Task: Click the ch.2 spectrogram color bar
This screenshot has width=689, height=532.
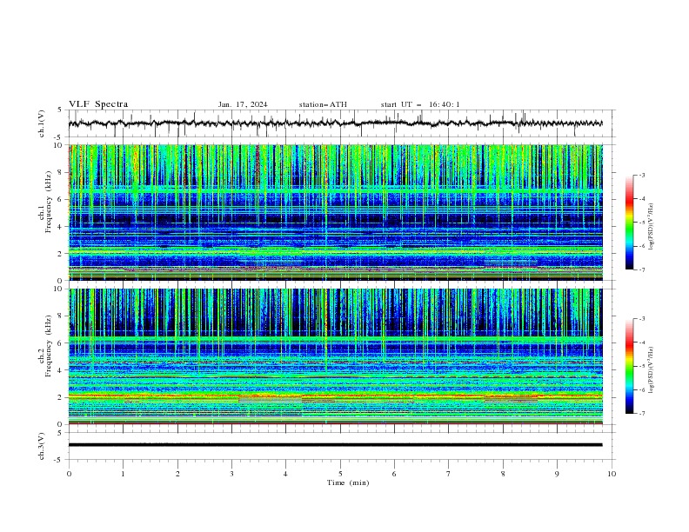Action: [630, 366]
